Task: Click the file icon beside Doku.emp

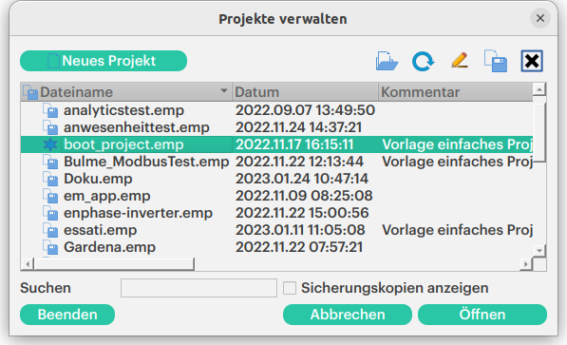Action: [x=50, y=179]
